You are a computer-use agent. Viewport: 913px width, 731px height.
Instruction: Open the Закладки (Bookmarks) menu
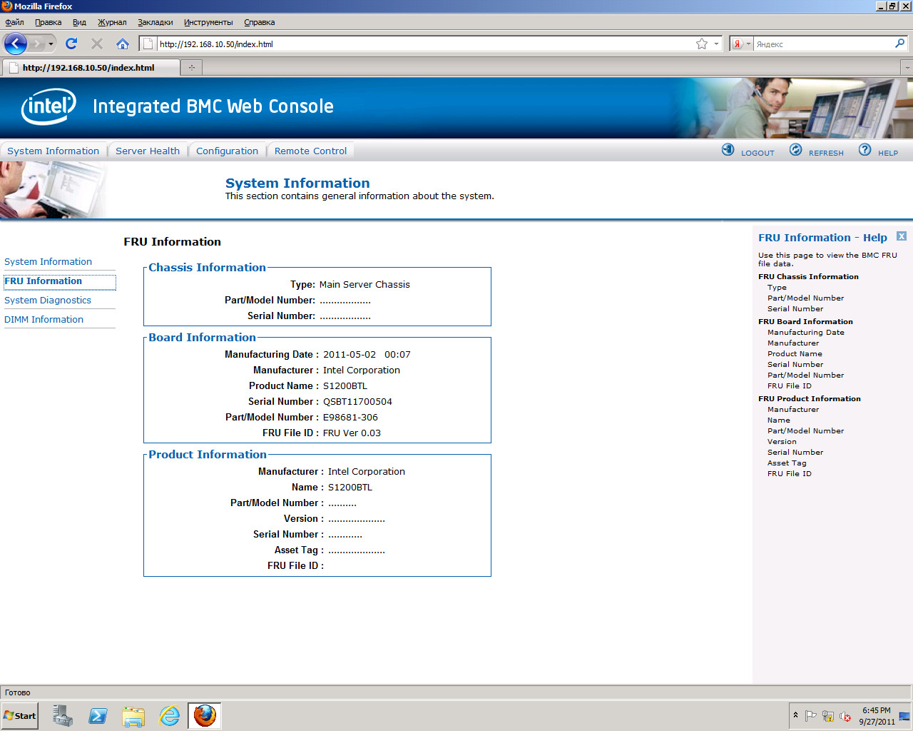155,22
